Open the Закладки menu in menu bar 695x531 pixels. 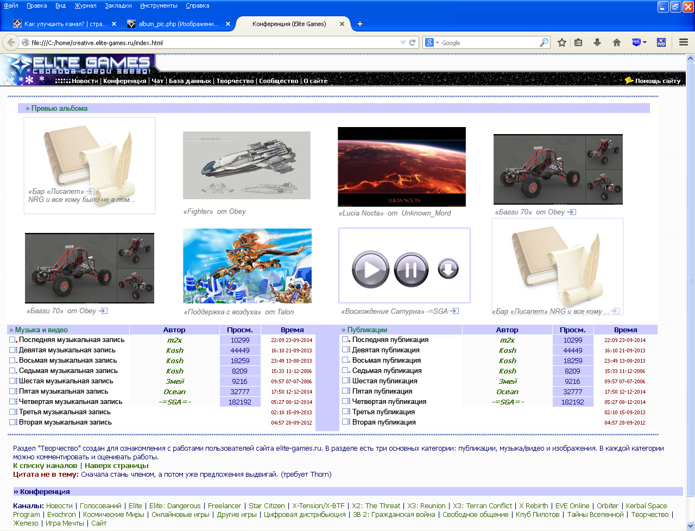coord(118,5)
